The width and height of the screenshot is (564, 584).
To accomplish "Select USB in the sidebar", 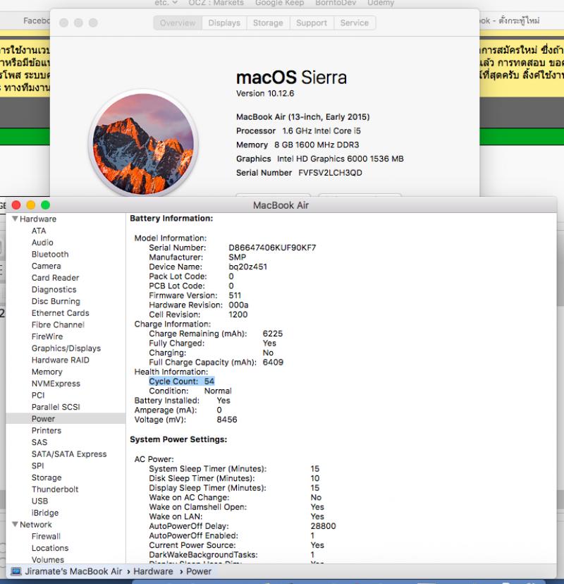I will [40, 501].
